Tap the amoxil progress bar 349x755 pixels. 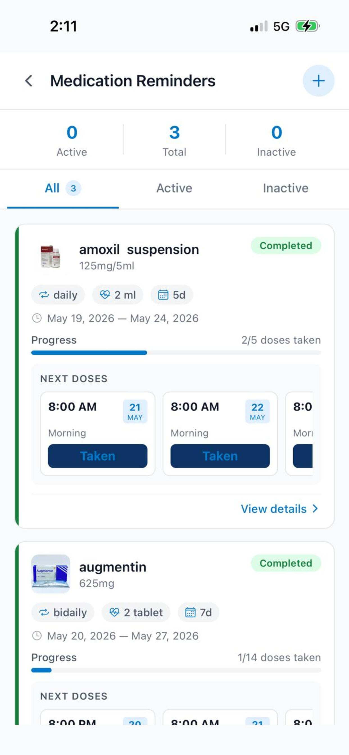(x=176, y=353)
